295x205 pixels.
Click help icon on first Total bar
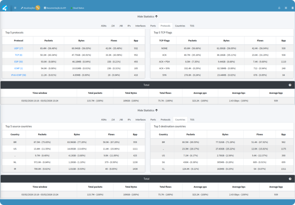click(290, 85)
